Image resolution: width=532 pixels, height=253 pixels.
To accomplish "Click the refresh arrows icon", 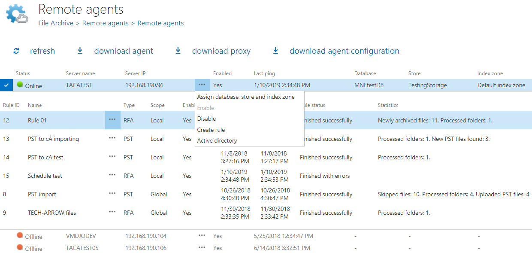I will tap(16, 51).
